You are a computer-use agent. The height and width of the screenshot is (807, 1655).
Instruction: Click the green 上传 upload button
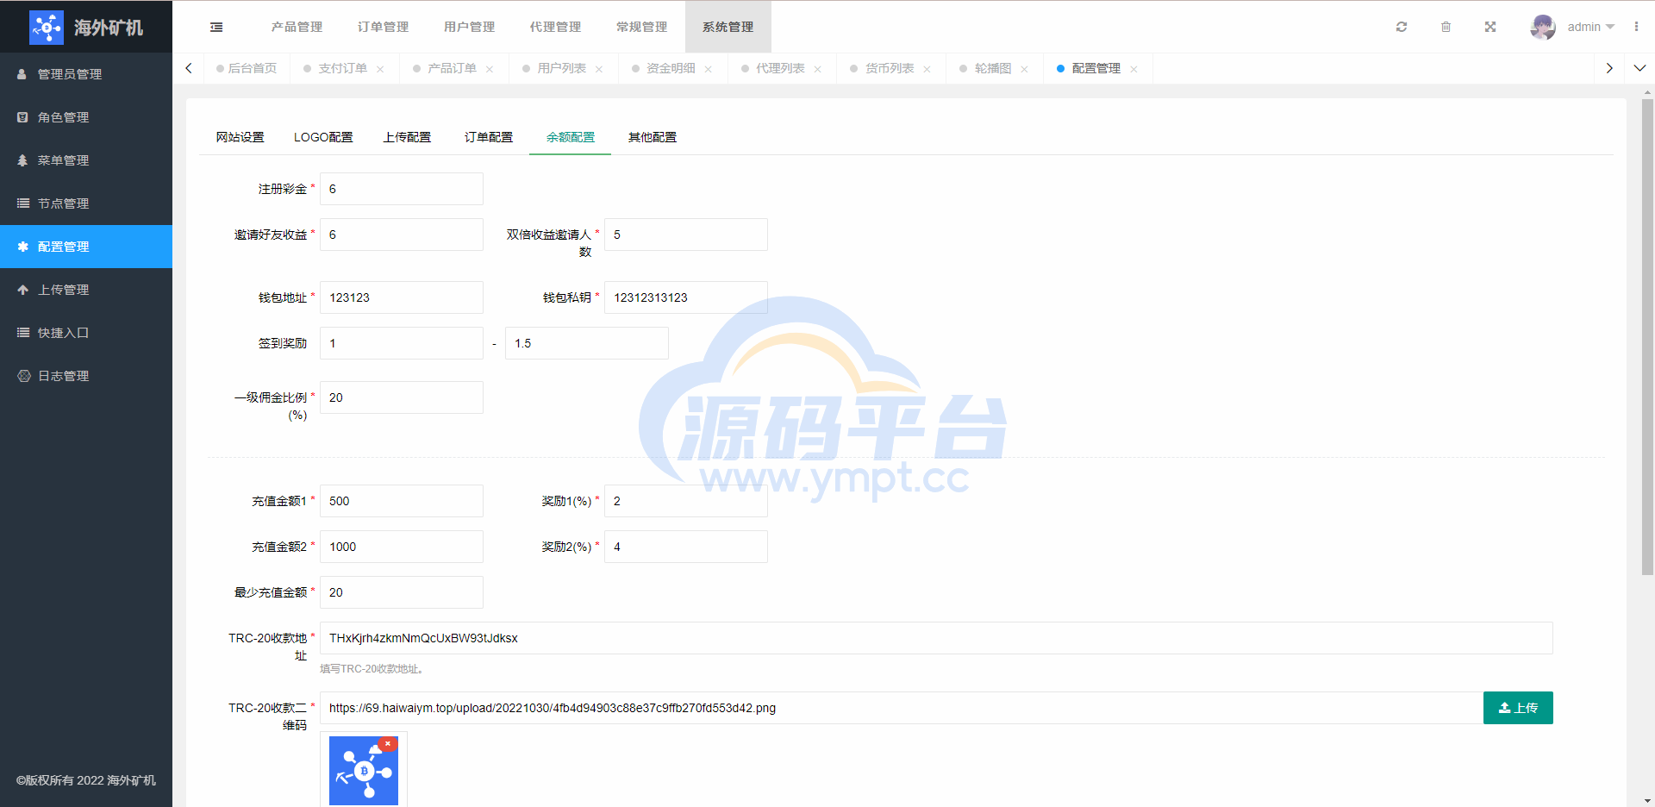pyautogui.click(x=1518, y=708)
